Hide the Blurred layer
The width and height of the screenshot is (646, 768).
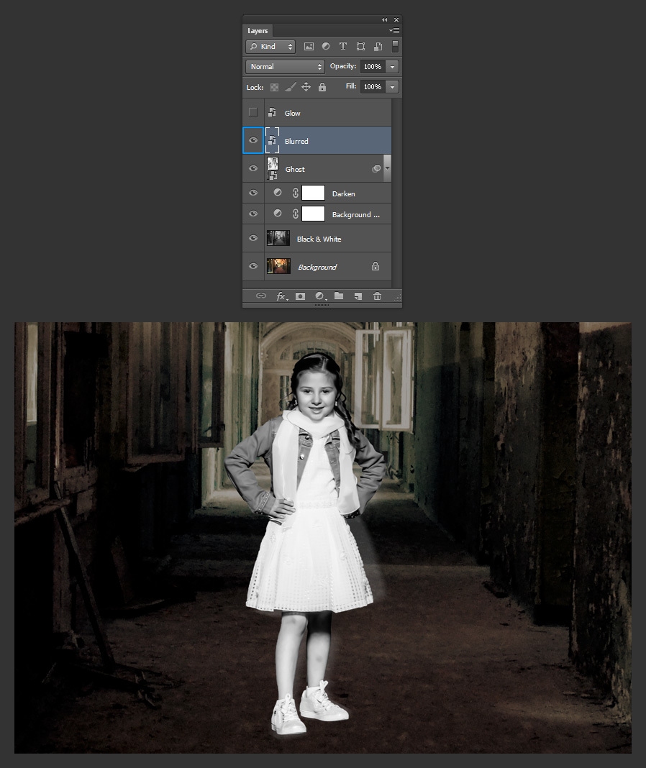[x=253, y=140]
